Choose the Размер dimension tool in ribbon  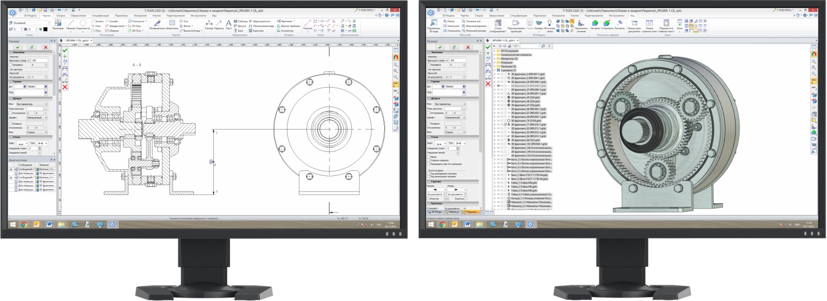[208, 24]
